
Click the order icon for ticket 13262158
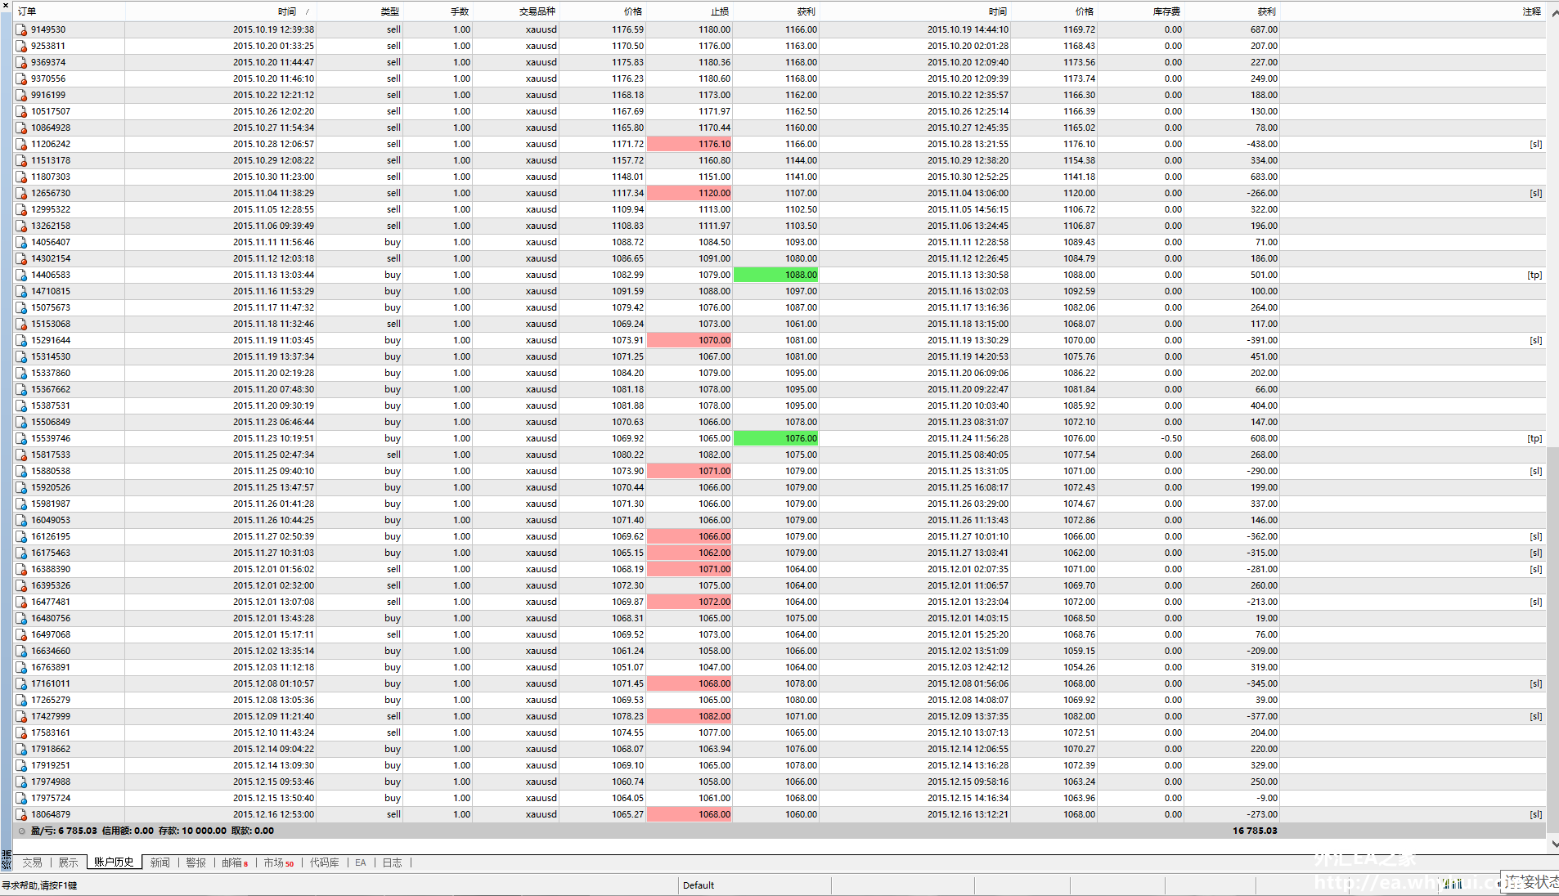21,226
